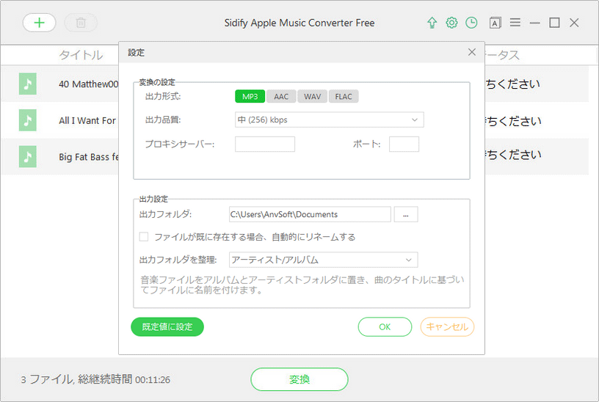Click music note icon for 40 Matthew00

(28, 84)
